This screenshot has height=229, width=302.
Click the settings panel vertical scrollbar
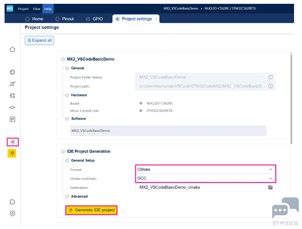[x=291, y=99]
